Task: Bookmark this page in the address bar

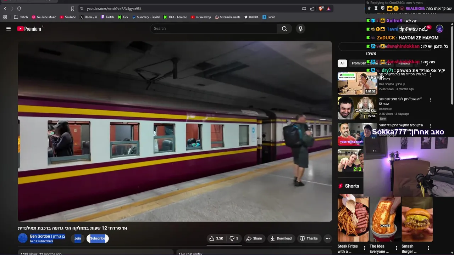Action: (x=72, y=8)
